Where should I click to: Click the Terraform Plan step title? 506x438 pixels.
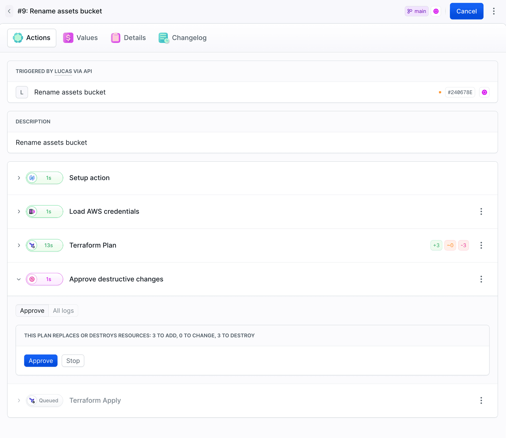(x=93, y=245)
